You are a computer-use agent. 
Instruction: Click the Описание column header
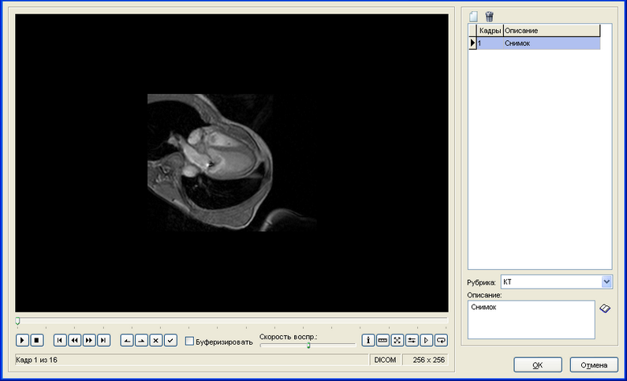coord(551,31)
